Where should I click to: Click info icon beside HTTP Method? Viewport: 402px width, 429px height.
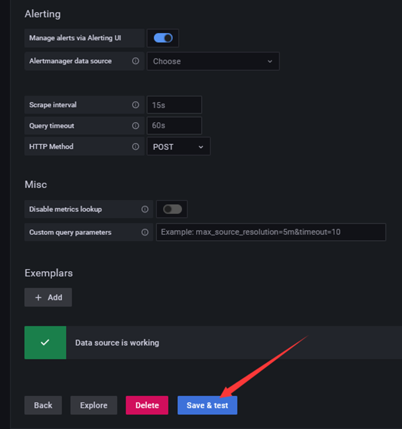coord(136,147)
